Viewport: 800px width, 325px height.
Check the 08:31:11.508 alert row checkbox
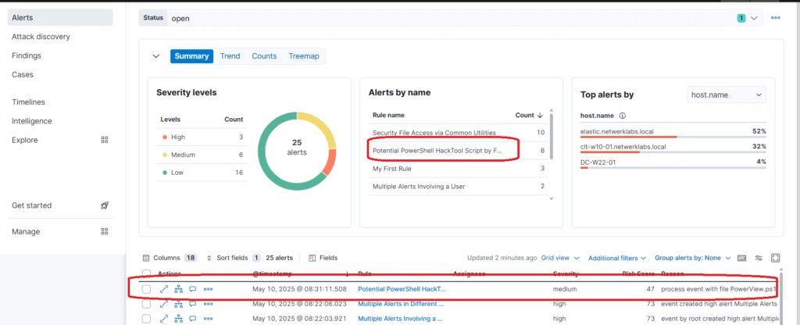146,289
